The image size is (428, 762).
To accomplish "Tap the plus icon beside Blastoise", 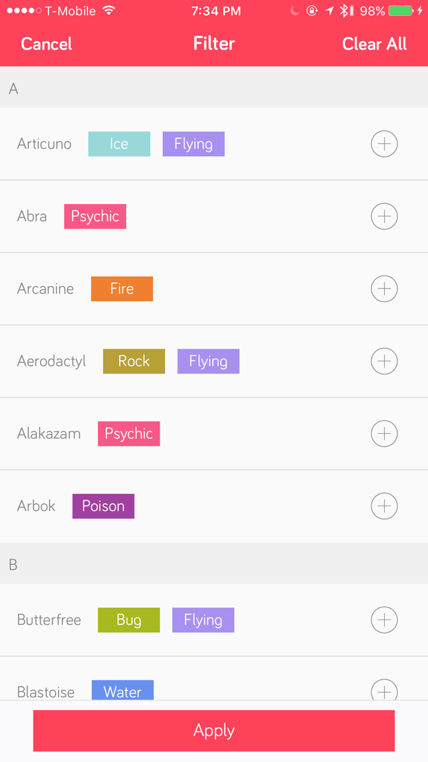I will pos(384,691).
